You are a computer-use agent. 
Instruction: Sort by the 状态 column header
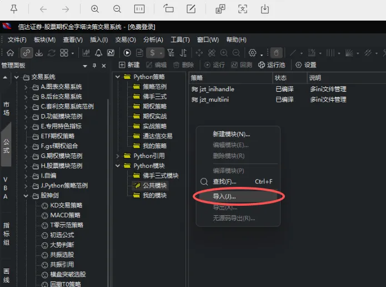289,78
